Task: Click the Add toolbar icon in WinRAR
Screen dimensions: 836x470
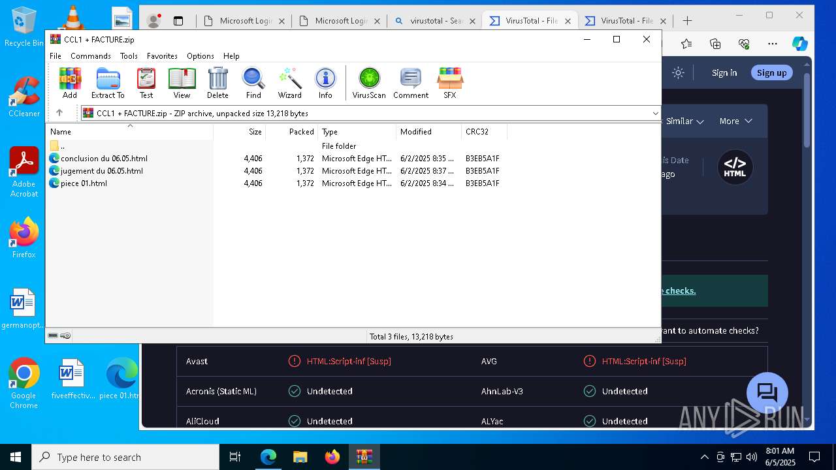Action: pos(70,83)
